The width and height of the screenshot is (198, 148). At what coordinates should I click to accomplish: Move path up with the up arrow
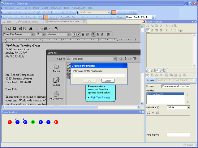[x=188, y=94]
